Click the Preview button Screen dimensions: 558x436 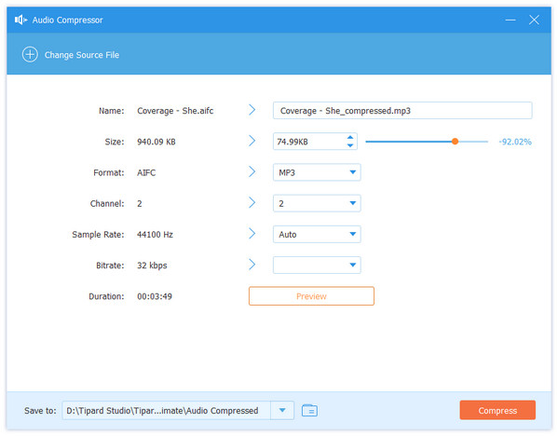[x=311, y=296]
